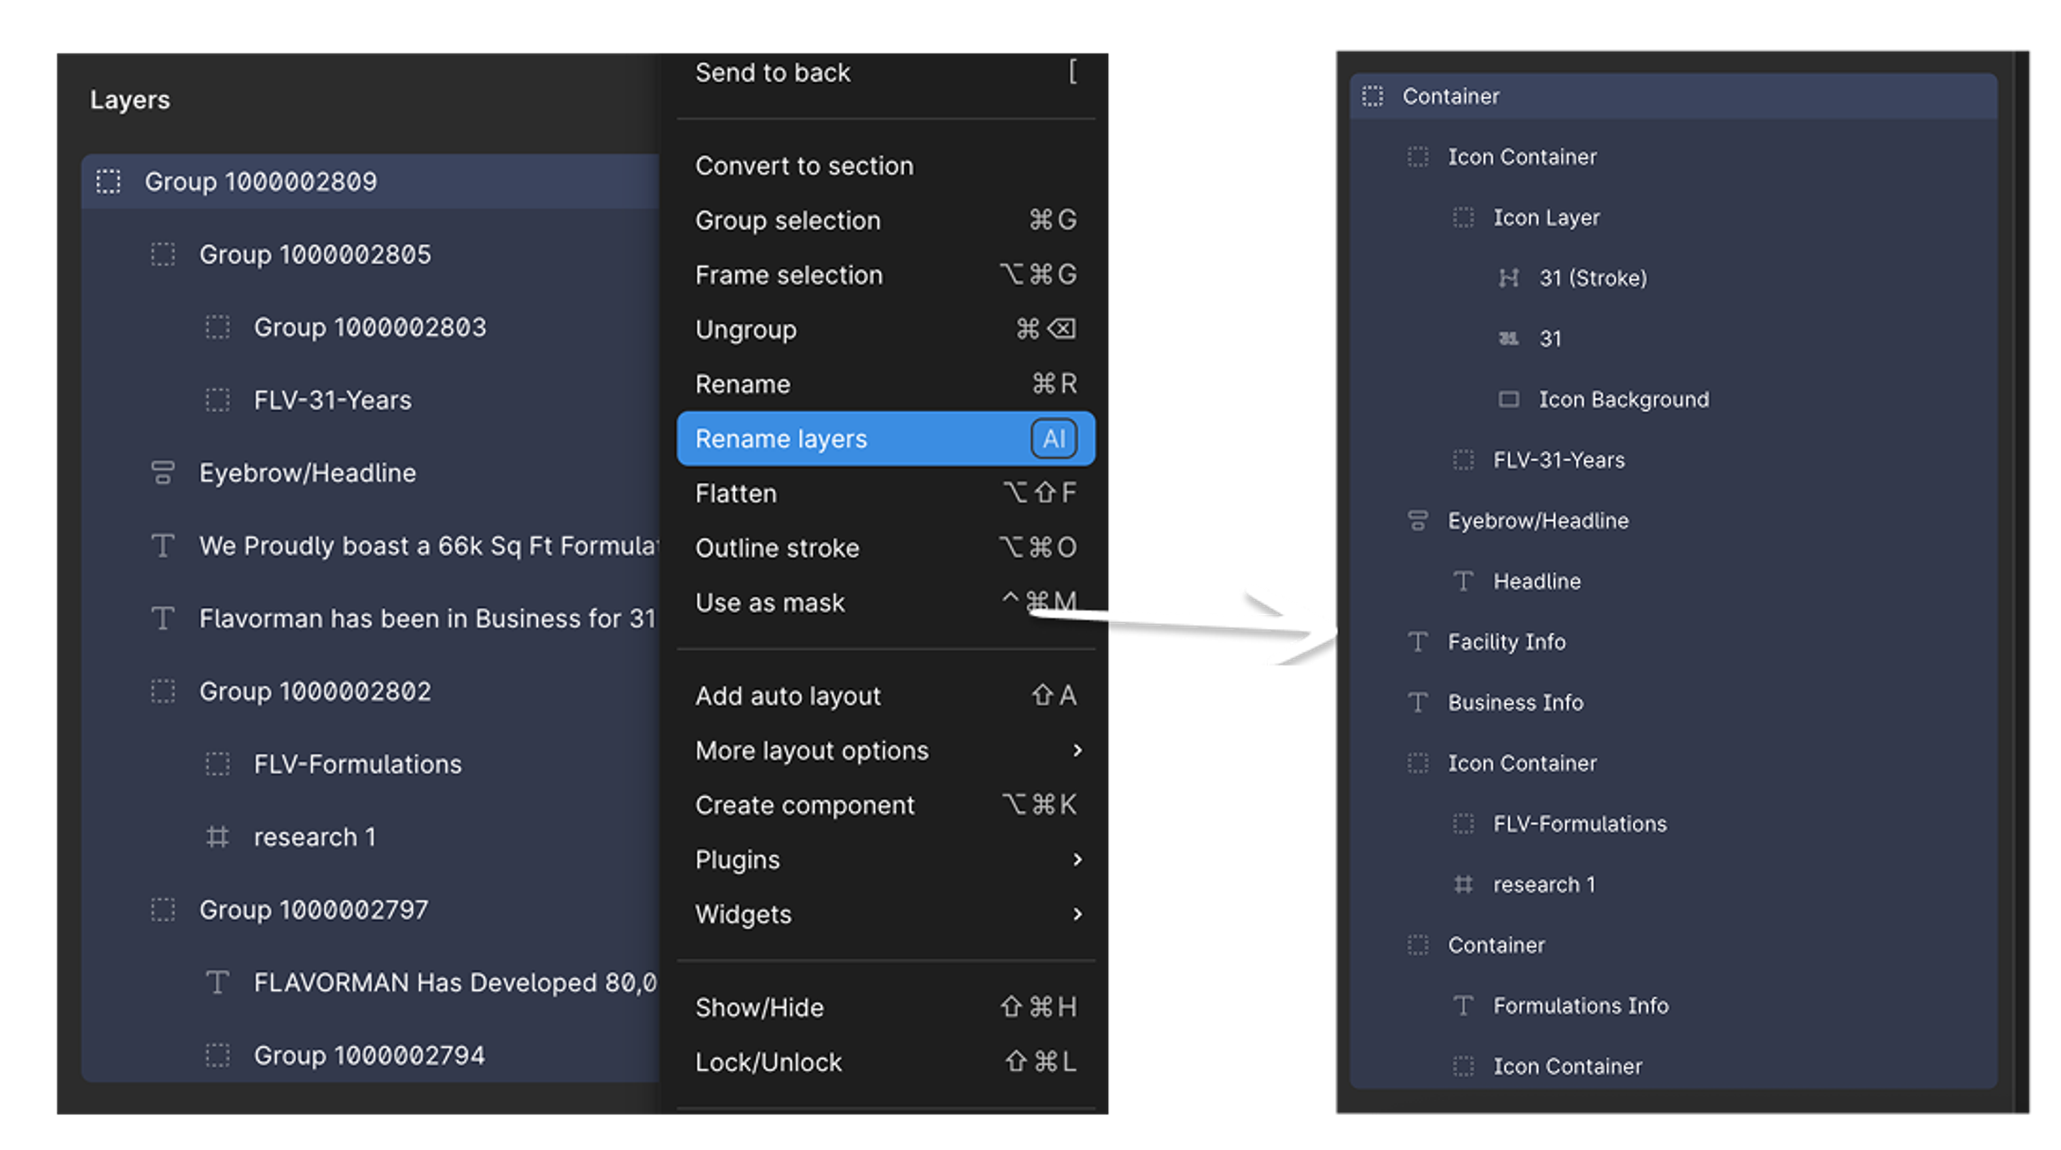This screenshot has height=1150, width=2061.
Task: Click the text icon beside Formulations Info
Action: (x=1463, y=1006)
